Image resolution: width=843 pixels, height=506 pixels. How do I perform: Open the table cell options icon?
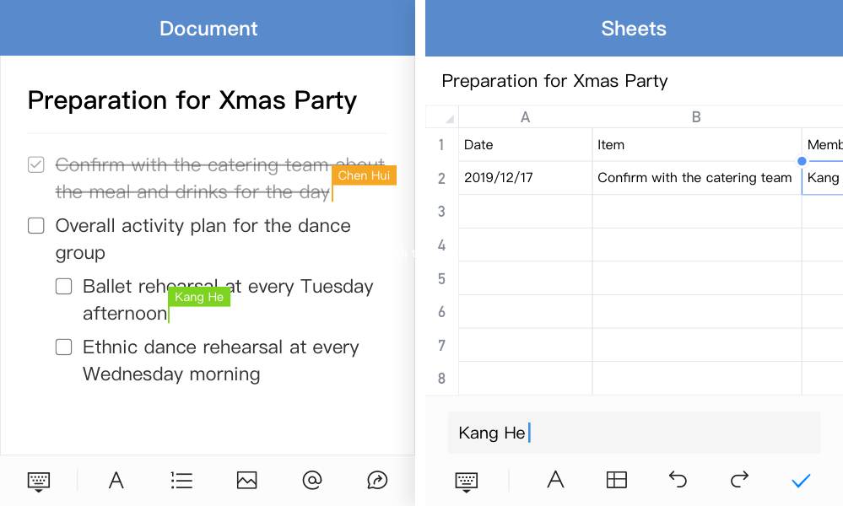click(x=617, y=481)
